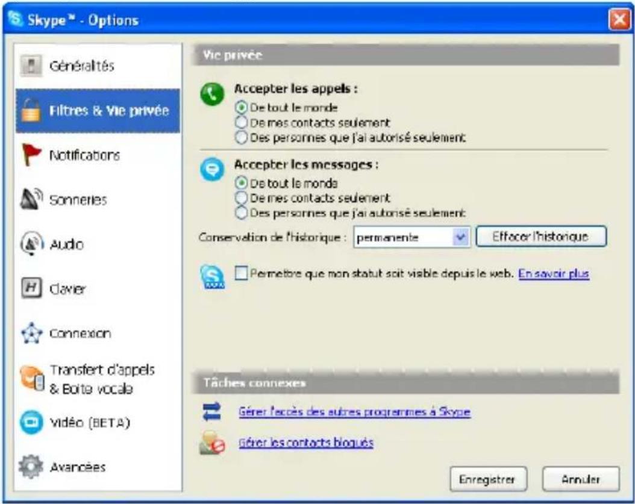Accept calls from De tout le monde

point(241,107)
